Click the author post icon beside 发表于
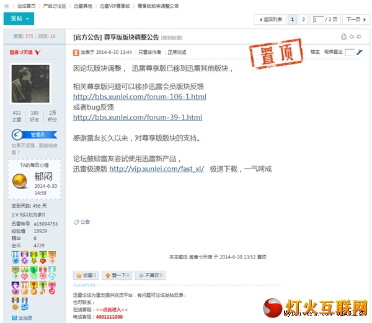 click(x=76, y=53)
